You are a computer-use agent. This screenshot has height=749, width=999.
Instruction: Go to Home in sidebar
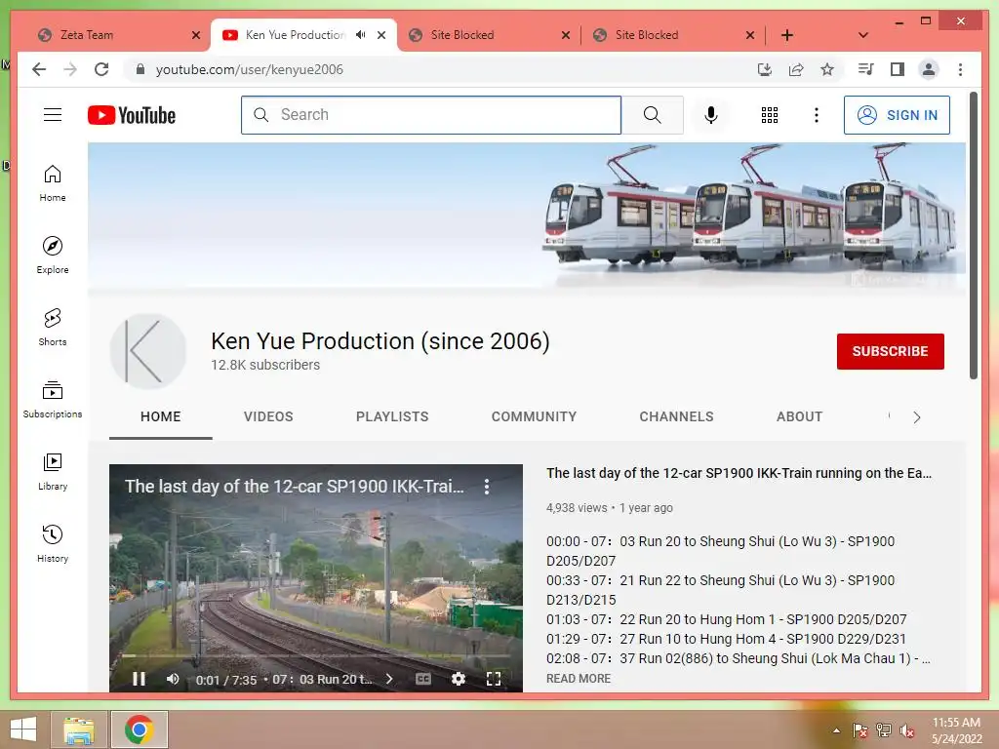point(53,183)
